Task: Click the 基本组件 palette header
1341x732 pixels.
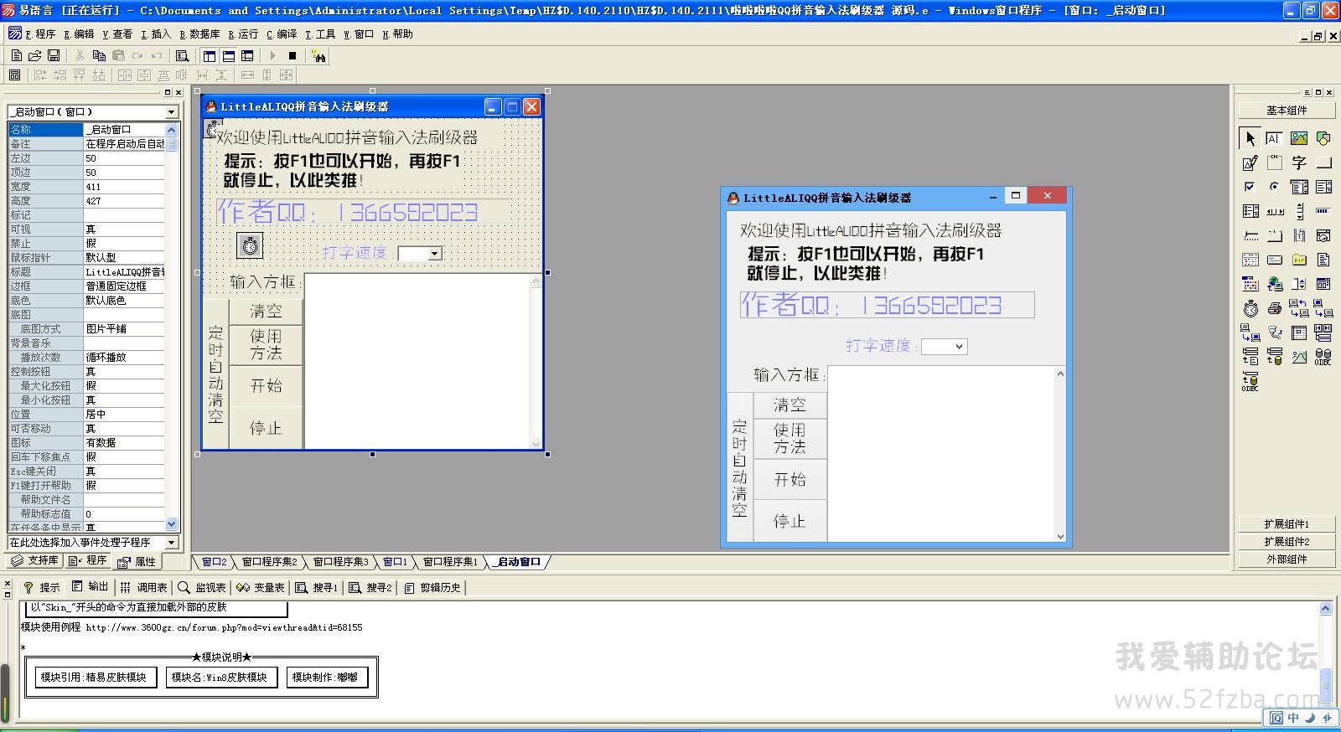Action: [1287, 111]
